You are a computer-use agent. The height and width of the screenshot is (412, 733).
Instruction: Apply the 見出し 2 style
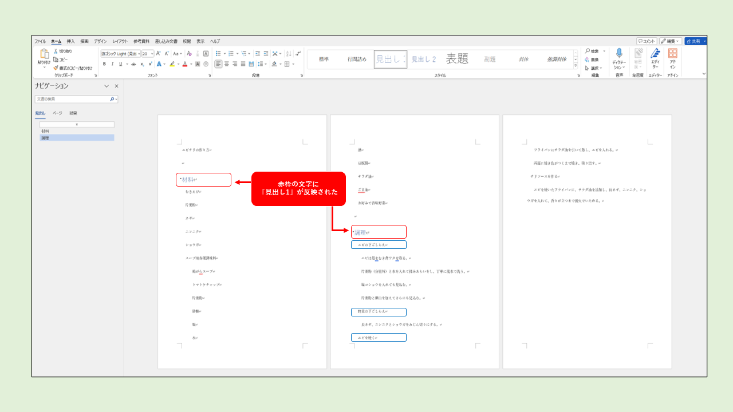click(x=424, y=60)
